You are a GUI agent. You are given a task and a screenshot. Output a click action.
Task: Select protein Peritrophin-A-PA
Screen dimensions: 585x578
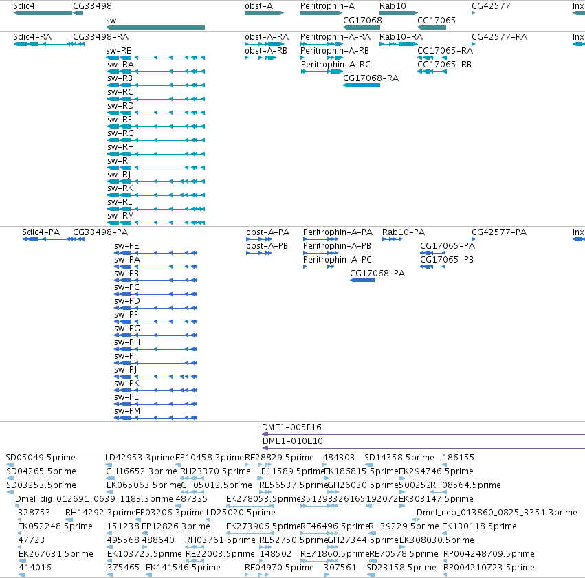pyautogui.click(x=321, y=239)
